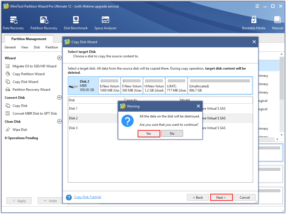Select the J:(FAT) partition block
The image size is (286, 214).
[x=176, y=85]
